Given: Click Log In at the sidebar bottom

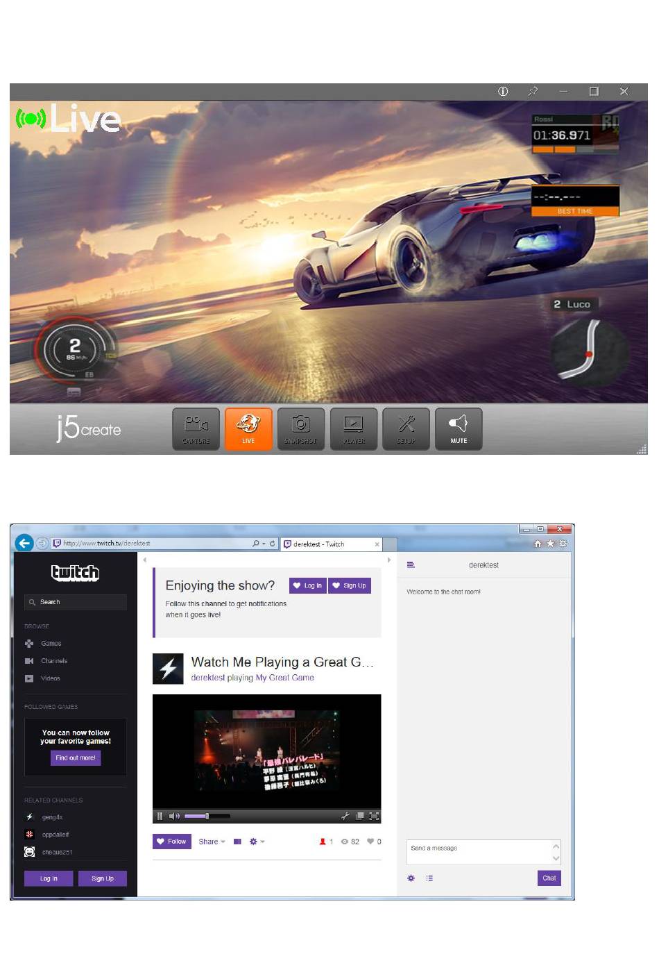Looking at the screenshot, I should pos(49,878).
